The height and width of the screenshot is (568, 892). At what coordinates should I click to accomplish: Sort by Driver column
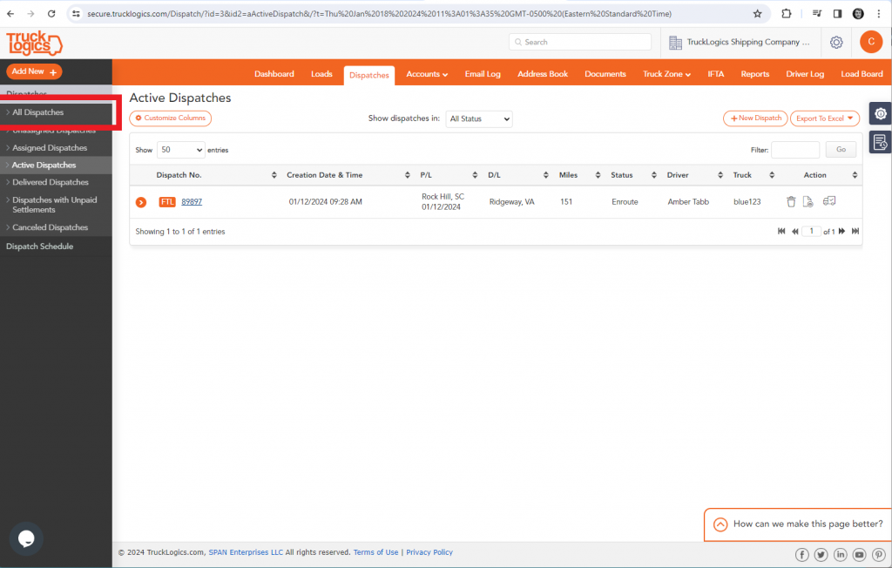[720, 175]
